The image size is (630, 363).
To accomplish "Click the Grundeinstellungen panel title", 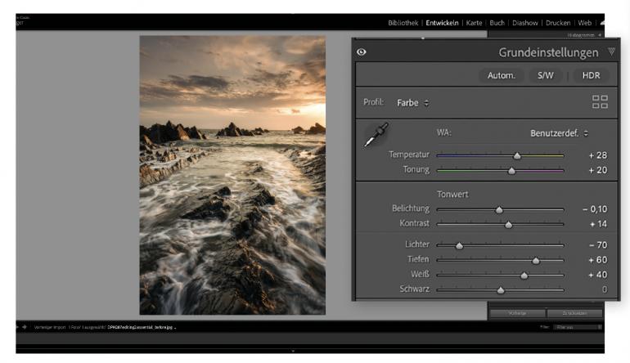I will click(x=548, y=52).
